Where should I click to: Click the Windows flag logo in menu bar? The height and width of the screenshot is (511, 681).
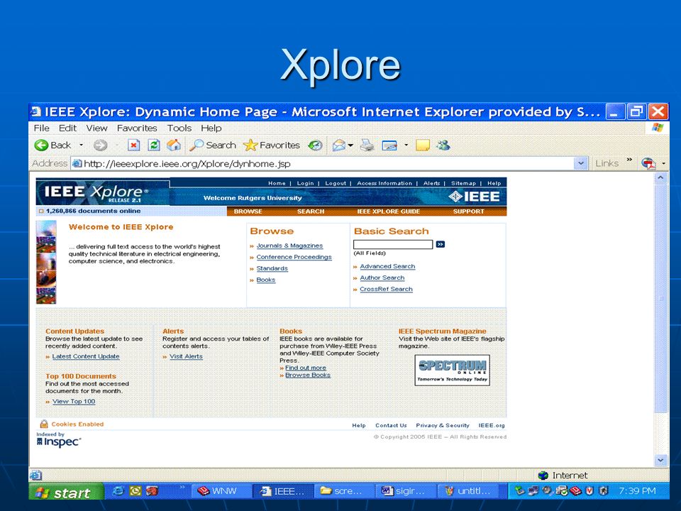658,128
